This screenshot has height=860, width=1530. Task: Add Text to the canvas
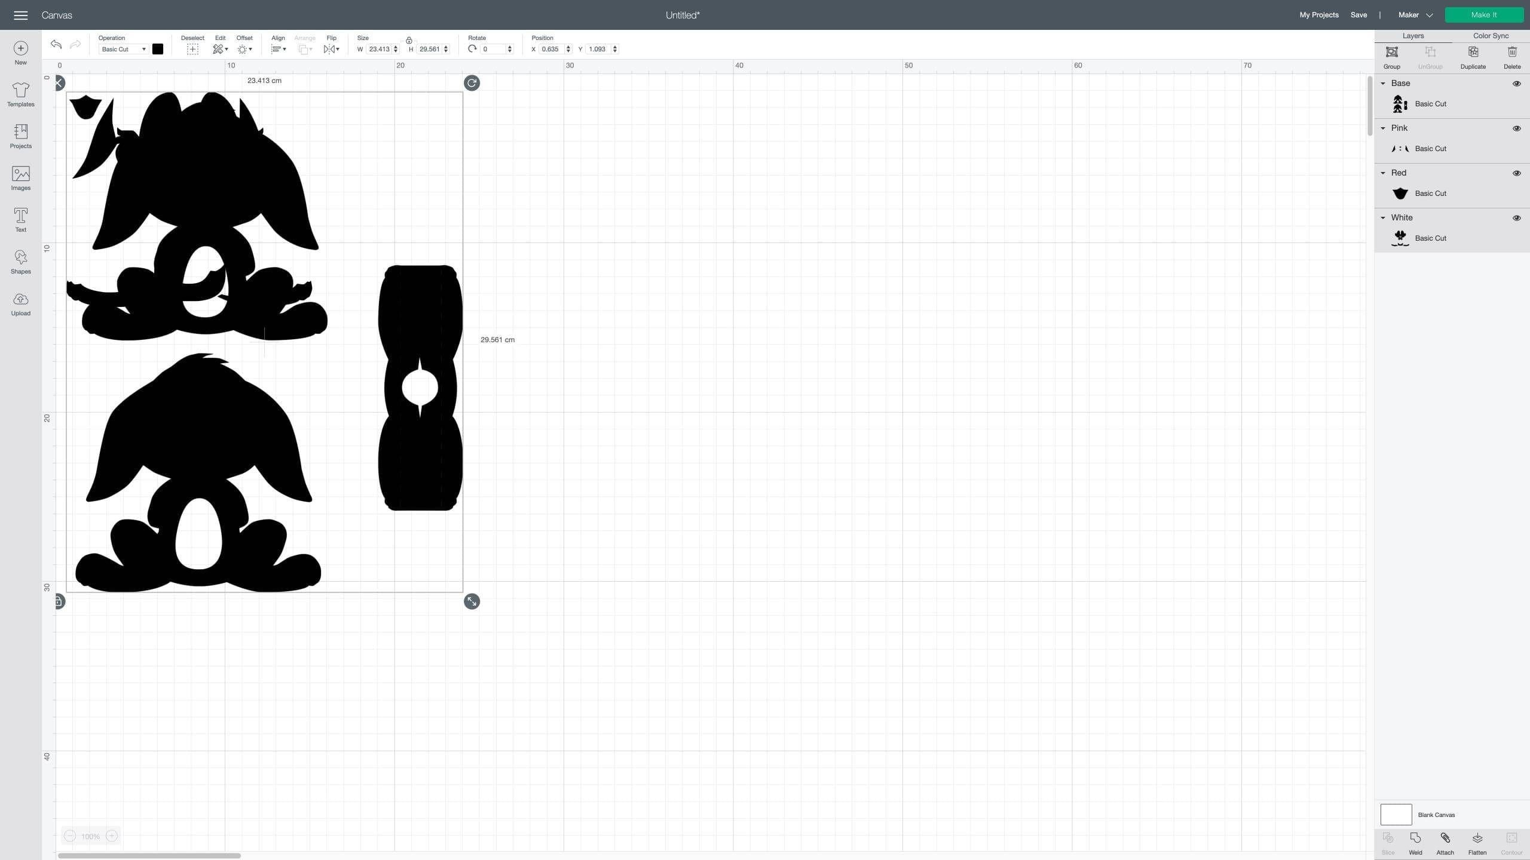tap(20, 220)
